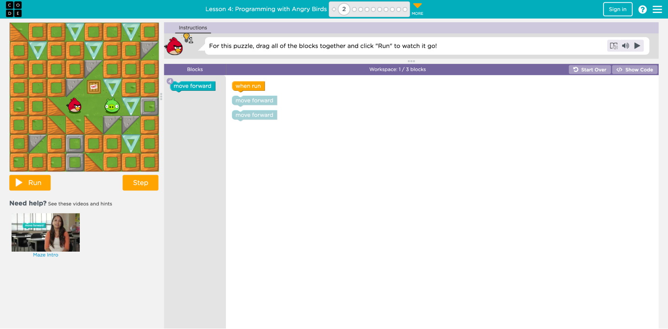668x329 pixels.
Task: Click the Angry Bird instructions avatar
Action: point(174,46)
